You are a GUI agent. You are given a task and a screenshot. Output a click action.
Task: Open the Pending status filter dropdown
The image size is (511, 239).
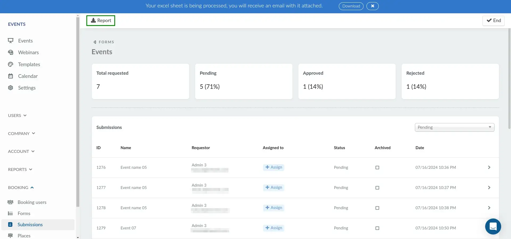[455, 127]
